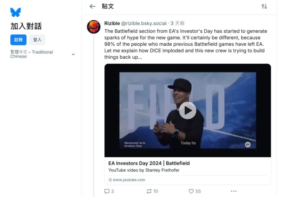Image resolution: width=283 pixels, height=197 pixels.
Task: Click the 註冊 sign up button
Action: coord(18,40)
